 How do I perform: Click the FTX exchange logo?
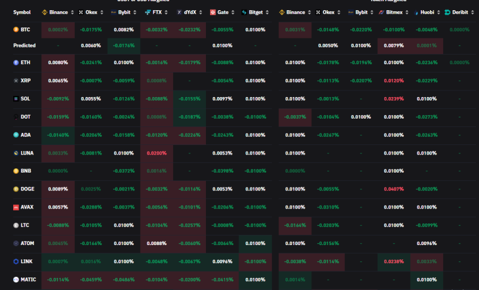pyautogui.click(x=147, y=12)
